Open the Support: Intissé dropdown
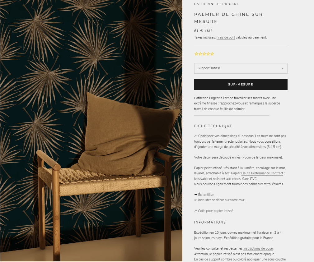 [241, 68]
